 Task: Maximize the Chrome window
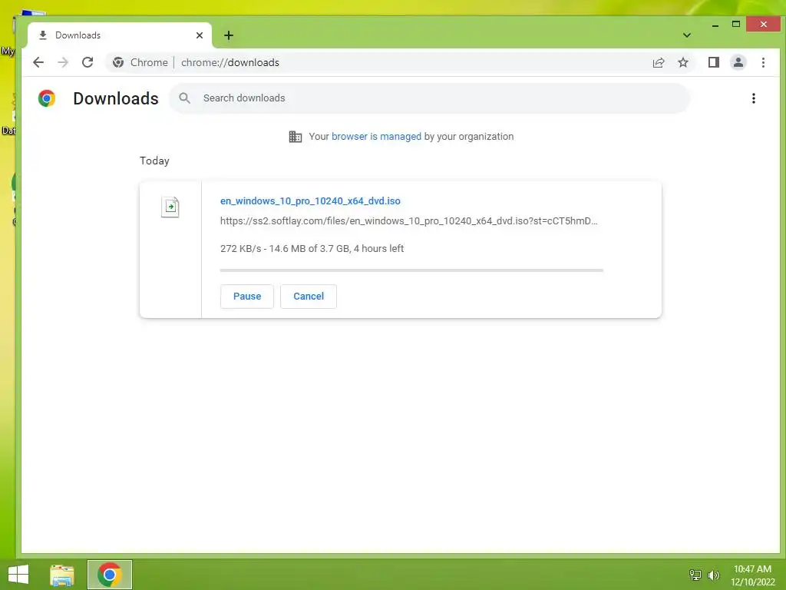pyautogui.click(x=736, y=24)
